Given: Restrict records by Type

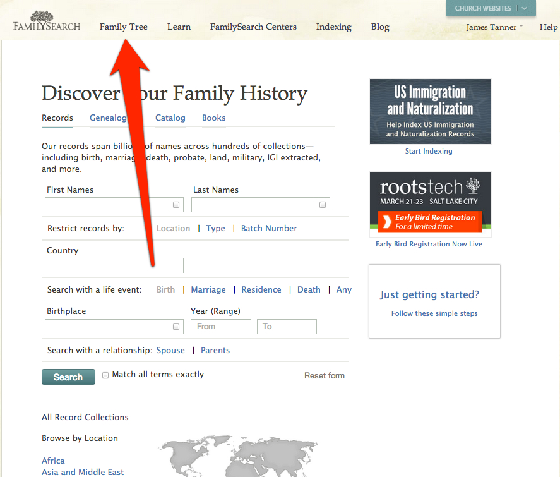Looking at the screenshot, I should click(x=215, y=228).
